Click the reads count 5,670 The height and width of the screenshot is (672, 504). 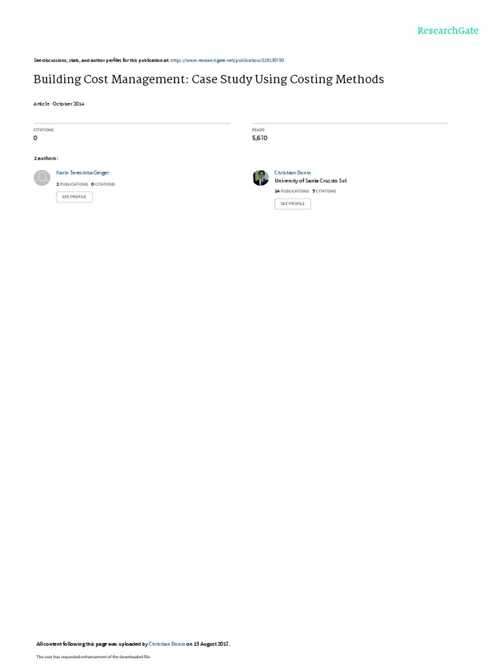click(260, 138)
